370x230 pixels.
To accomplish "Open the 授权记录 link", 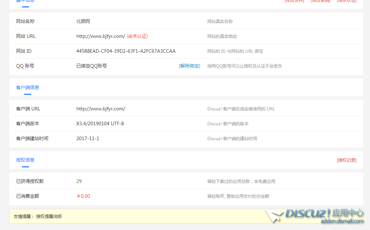I will click(x=347, y=160).
